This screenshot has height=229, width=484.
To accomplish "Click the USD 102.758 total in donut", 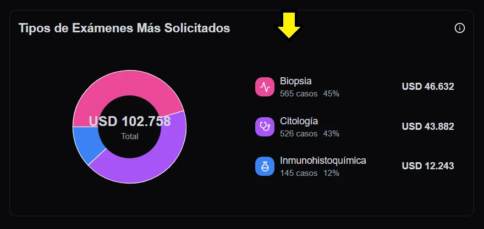I will pyautogui.click(x=130, y=121).
